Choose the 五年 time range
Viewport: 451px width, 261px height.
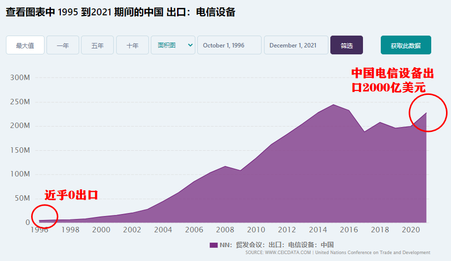click(97, 45)
